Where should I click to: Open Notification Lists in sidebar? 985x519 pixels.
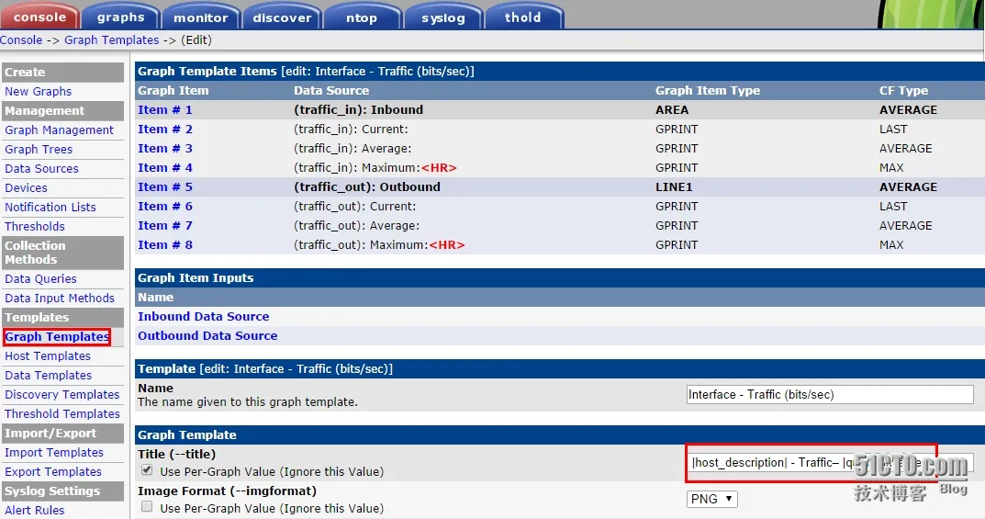point(50,208)
